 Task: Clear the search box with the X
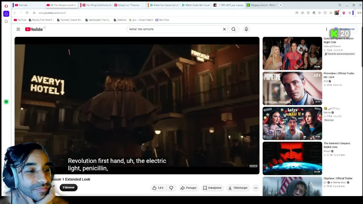coord(224,29)
